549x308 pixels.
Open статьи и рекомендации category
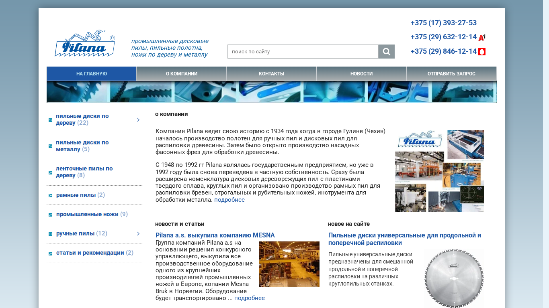(95, 253)
